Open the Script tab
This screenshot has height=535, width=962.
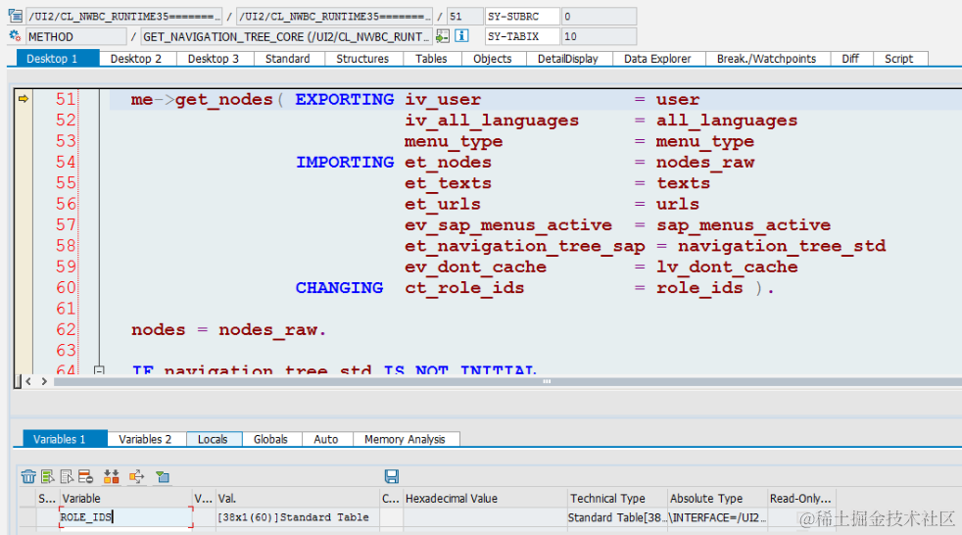[x=898, y=59]
